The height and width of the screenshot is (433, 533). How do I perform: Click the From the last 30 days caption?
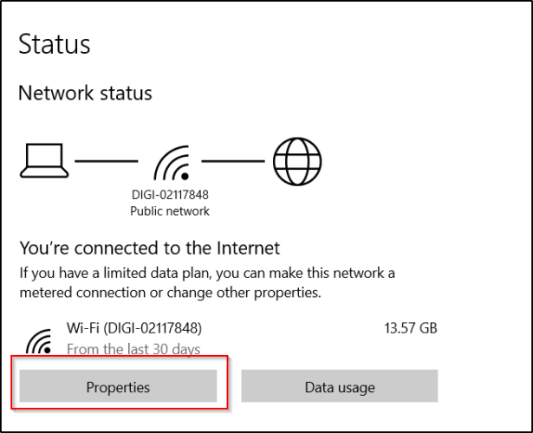click(x=133, y=349)
